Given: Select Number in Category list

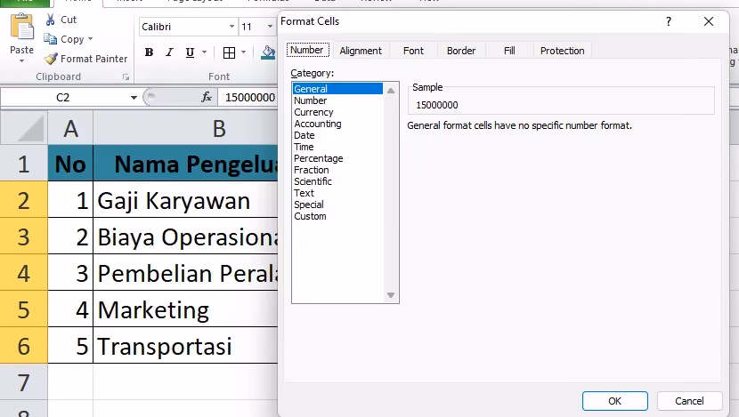Looking at the screenshot, I should tap(337, 100).
